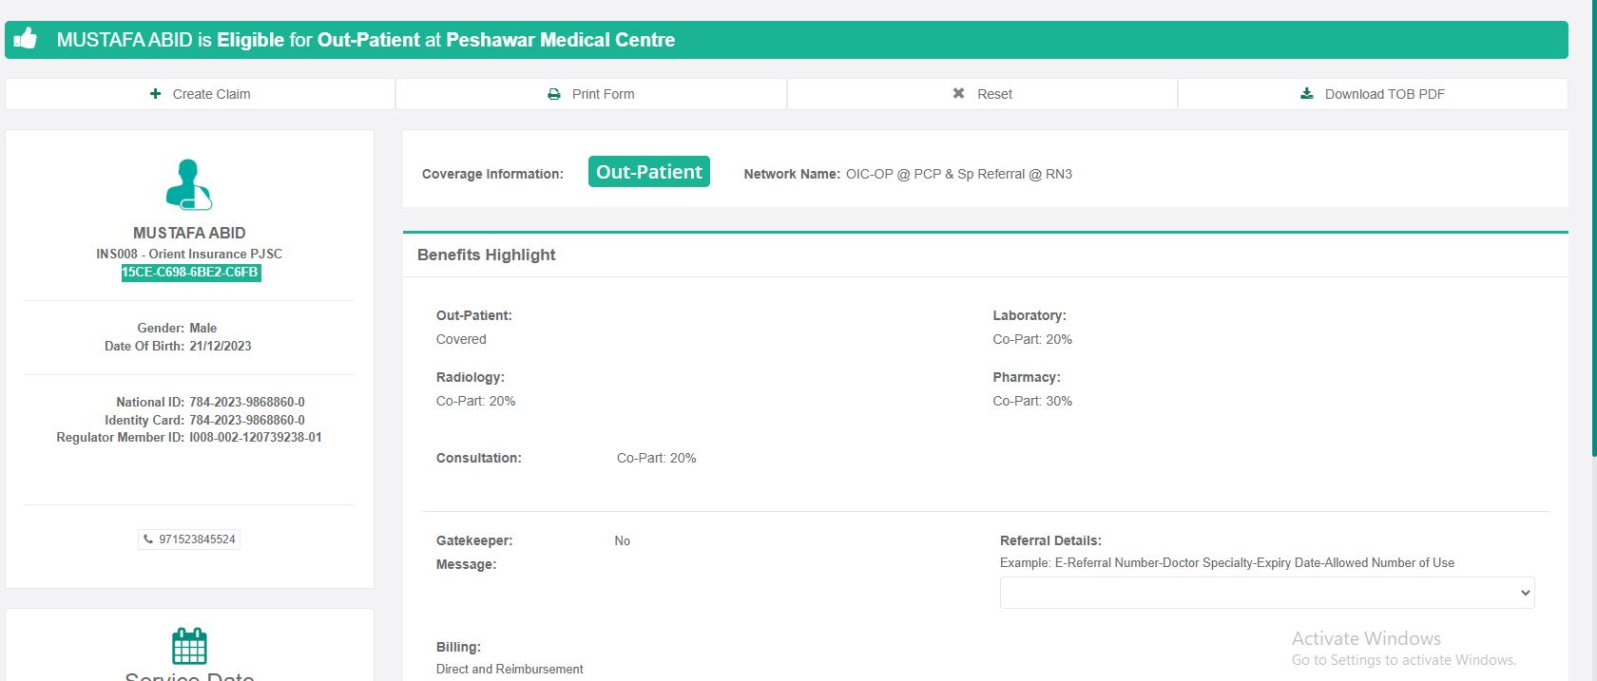Click the phone icon beside the number
The width and height of the screenshot is (1597, 681).
coord(148,539)
